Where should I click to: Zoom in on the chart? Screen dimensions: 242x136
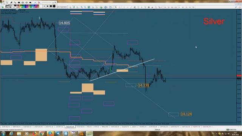click(82, 7)
